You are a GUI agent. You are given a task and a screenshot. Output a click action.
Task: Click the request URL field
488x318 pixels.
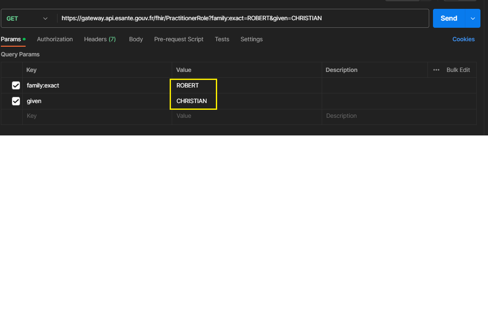(244, 19)
